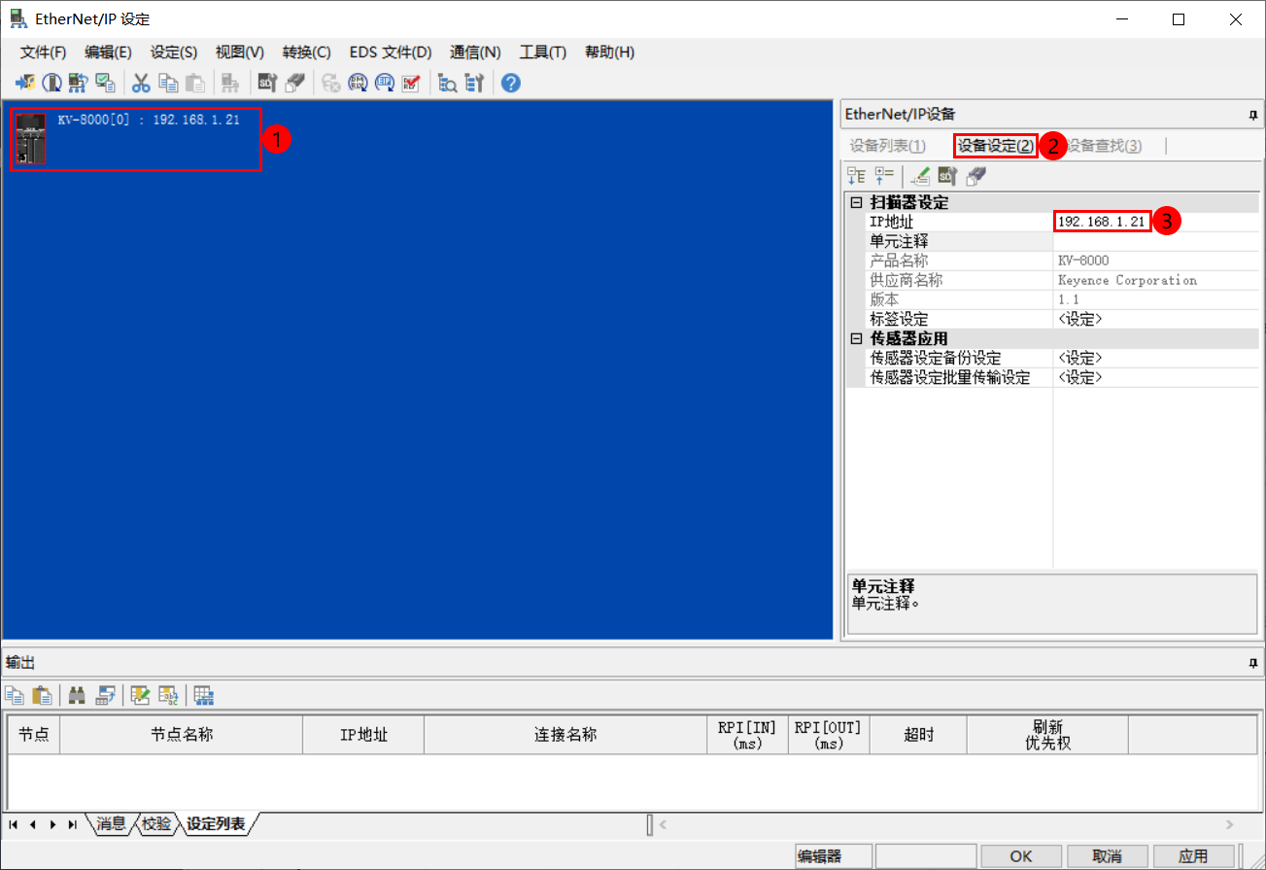Switch to the 设备设定(2) tab
This screenshot has width=1266, height=870.
[x=996, y=146]
